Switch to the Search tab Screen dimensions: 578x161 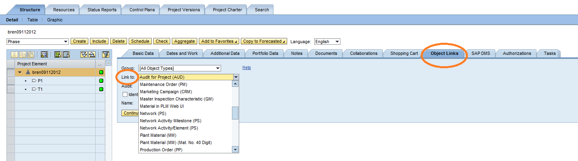click(x=262, y=10)
